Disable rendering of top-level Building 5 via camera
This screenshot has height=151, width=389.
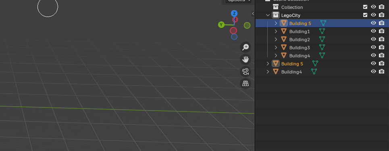382,63
